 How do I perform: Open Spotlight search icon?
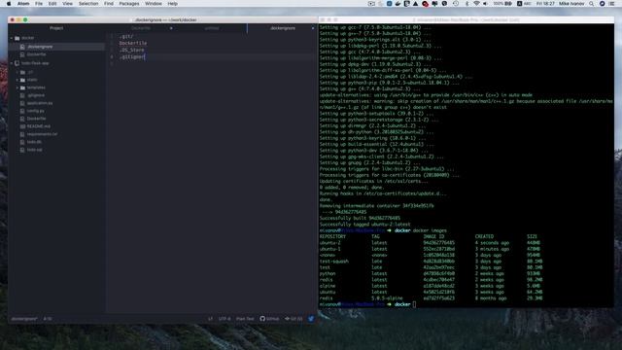pos(592,4)
